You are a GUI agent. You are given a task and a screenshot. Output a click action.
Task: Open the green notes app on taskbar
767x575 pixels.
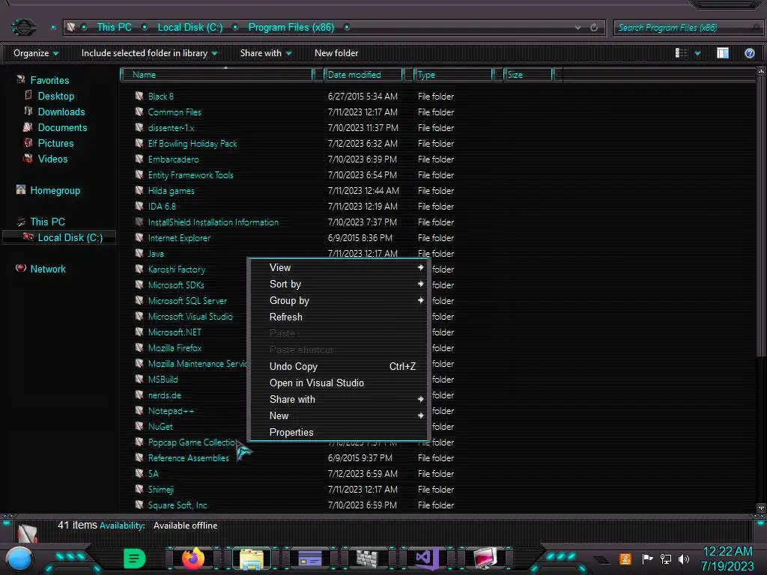(x=135, y=559)
